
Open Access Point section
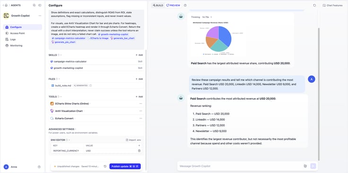click(x=22, y=33)
